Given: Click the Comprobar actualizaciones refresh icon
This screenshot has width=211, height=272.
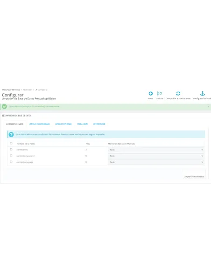Looking at the screenshot, I should [178, 94].
